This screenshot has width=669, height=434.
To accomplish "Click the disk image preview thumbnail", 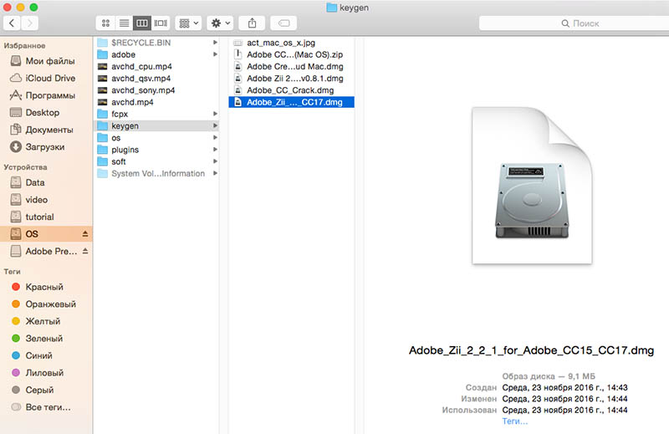I will click(x=532, y=185).
